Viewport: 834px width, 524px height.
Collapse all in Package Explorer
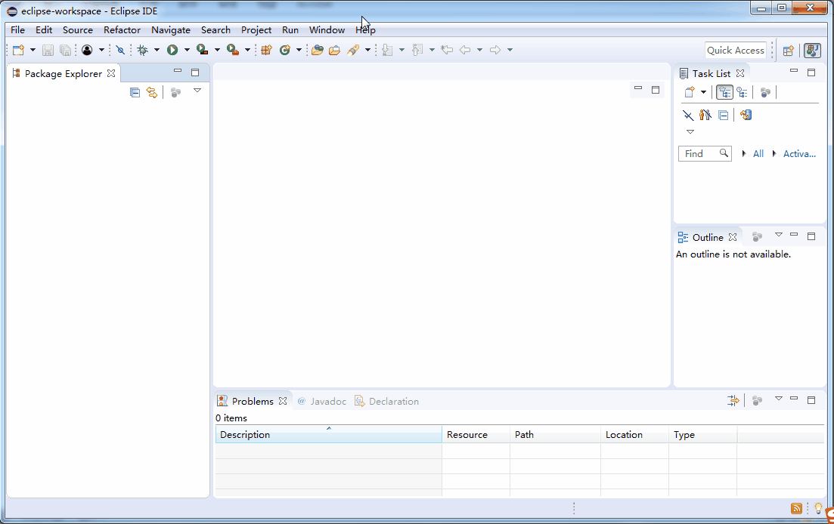[135, 92]
